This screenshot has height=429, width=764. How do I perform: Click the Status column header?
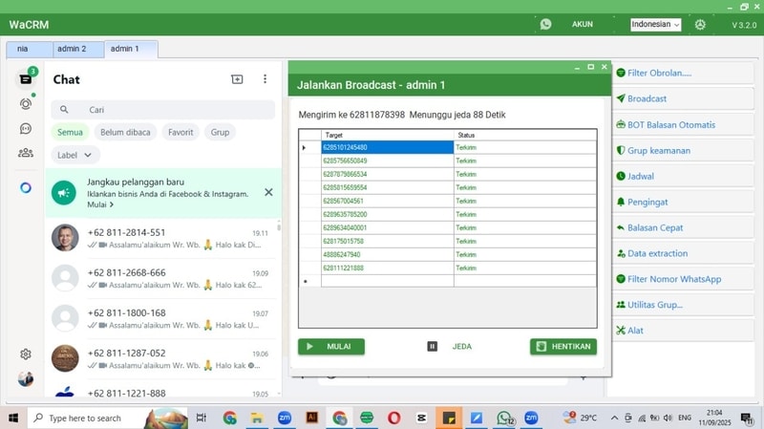(x=525, y=135)
